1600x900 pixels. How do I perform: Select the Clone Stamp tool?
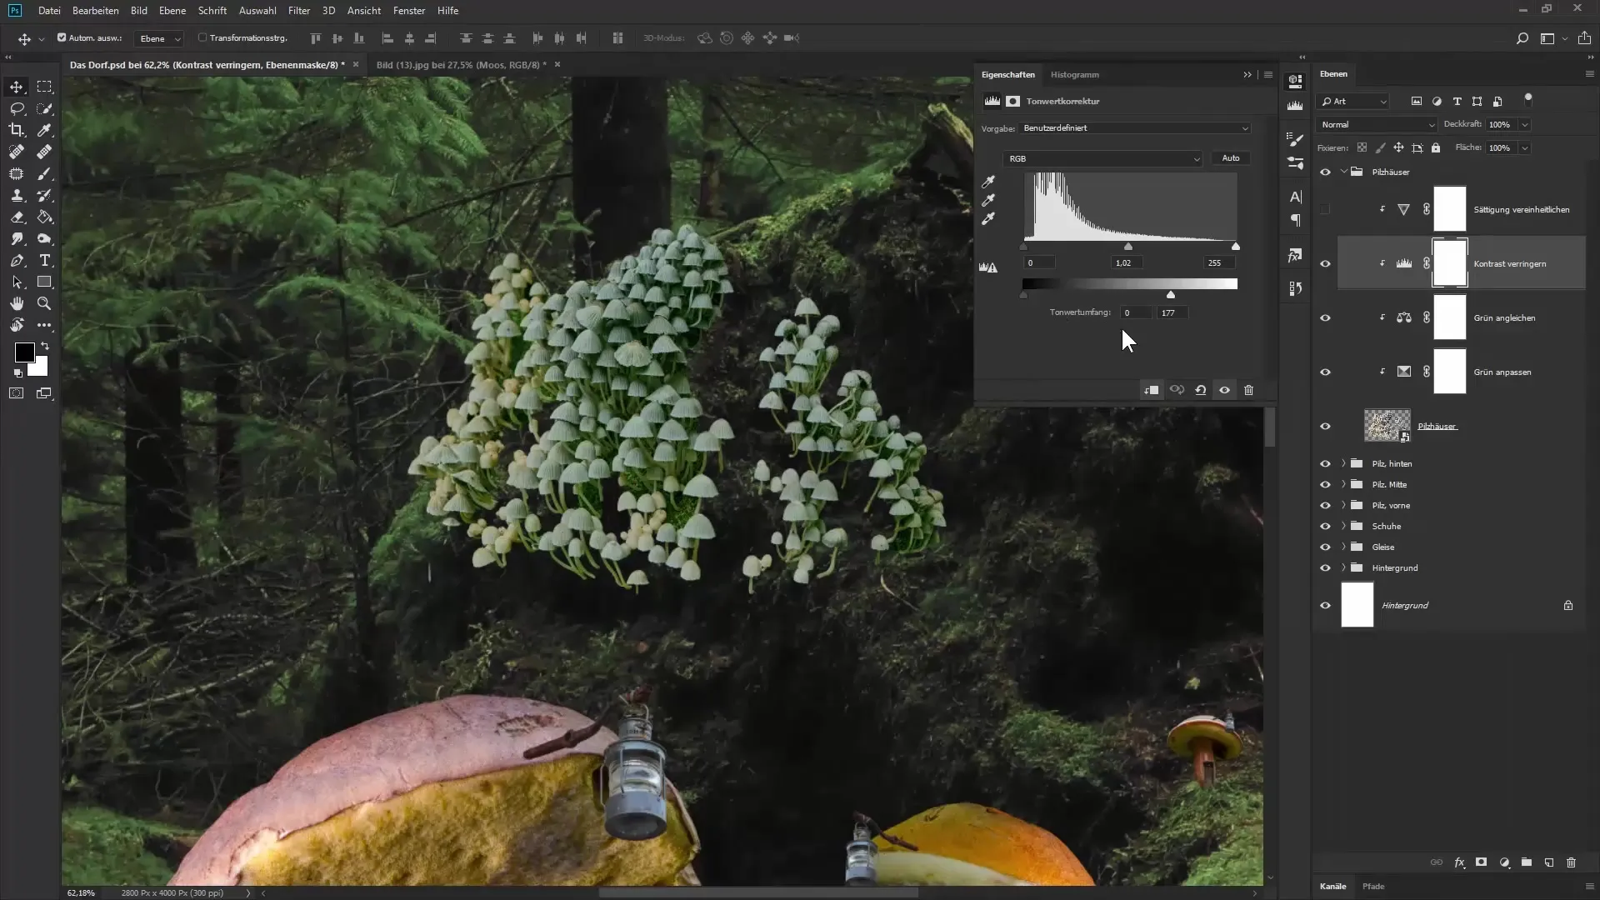pyautogui.click(x=17, y=195)
